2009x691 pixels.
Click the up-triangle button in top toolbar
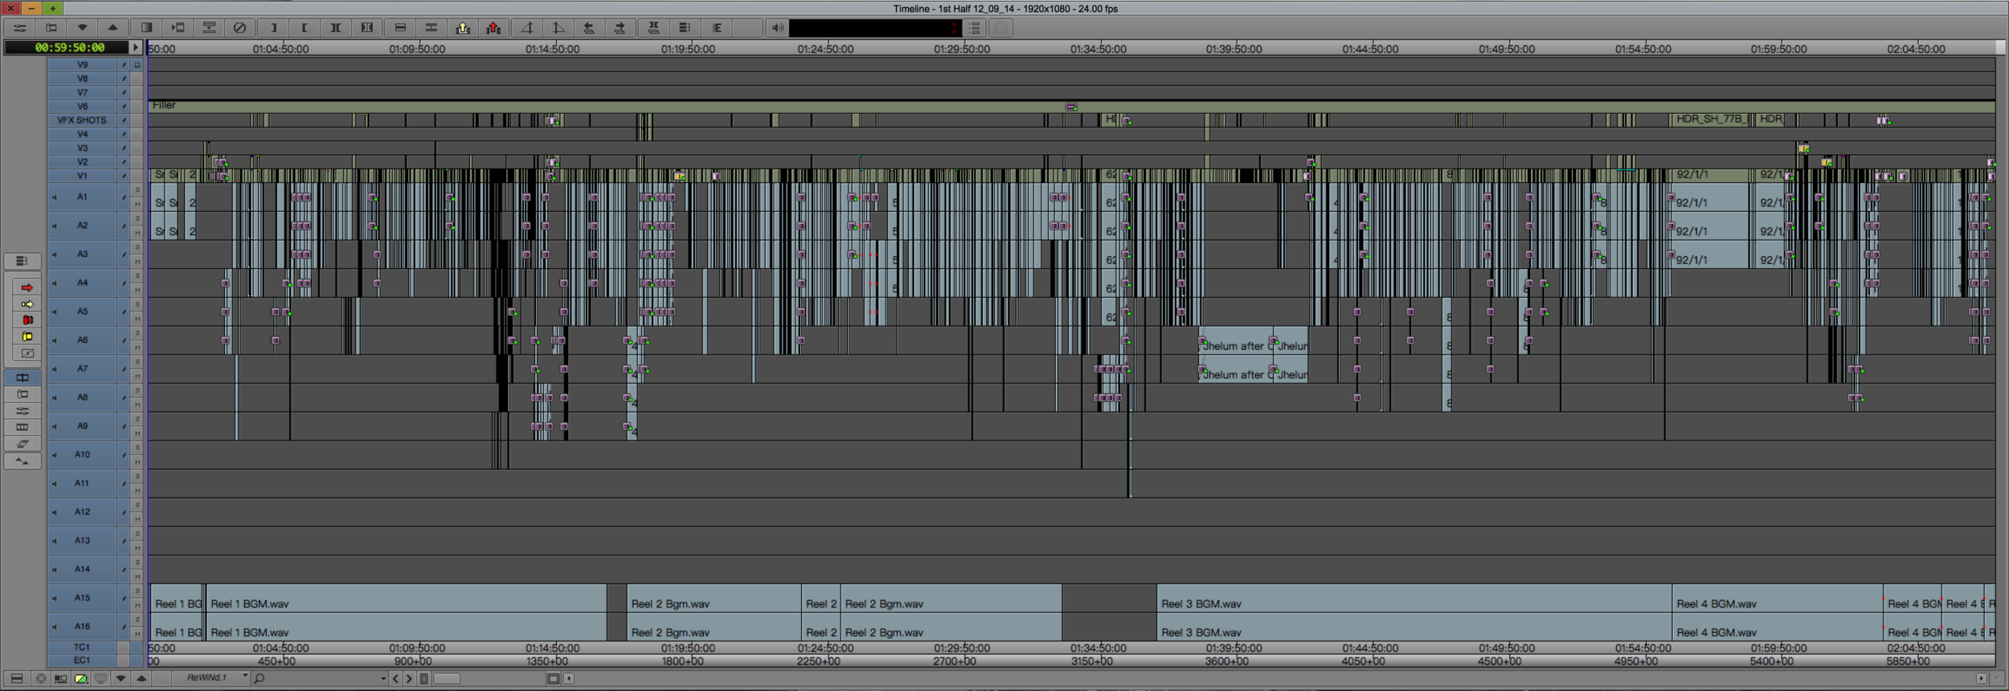pos(113,28)
